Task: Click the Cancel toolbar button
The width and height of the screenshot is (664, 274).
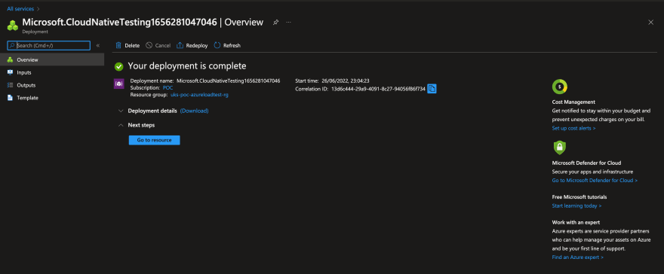Action: tap(158, 46)
